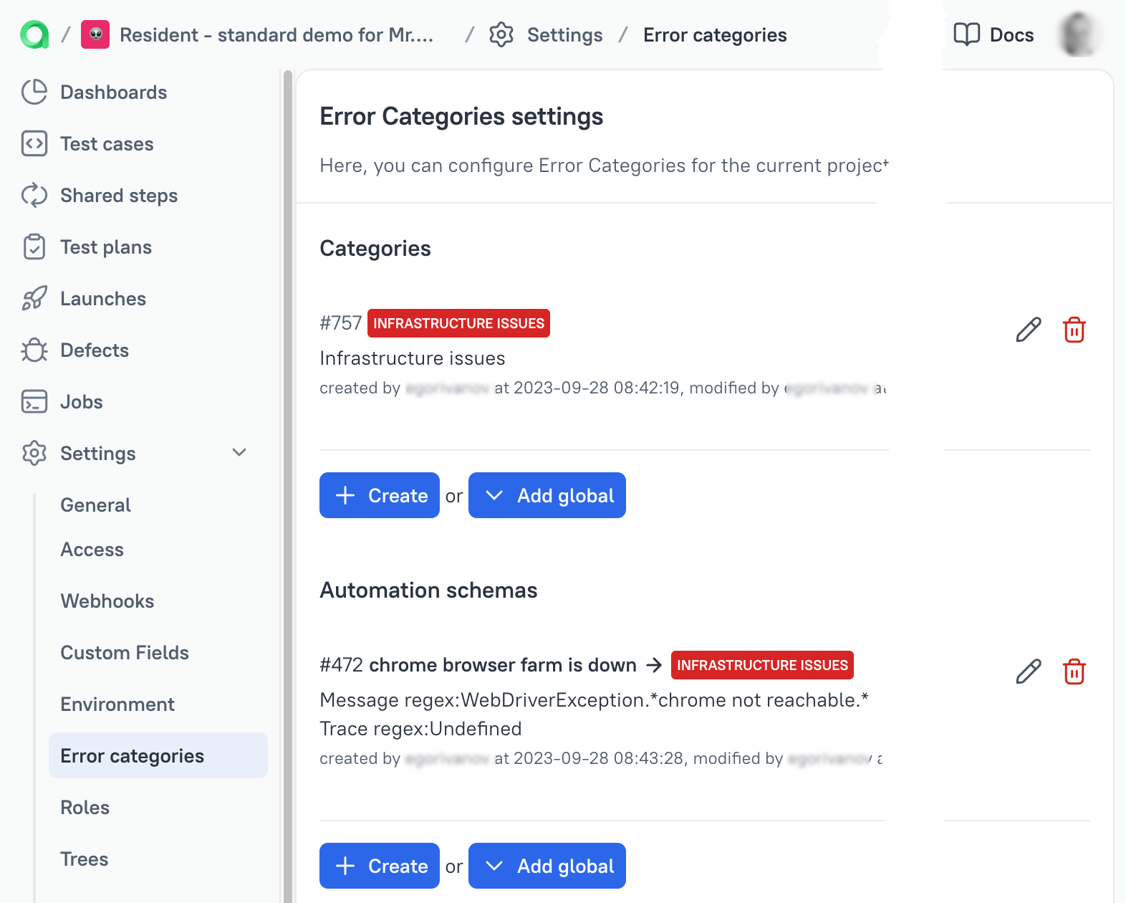Edit chrome browser farm schema pencil
This screenshot has height=903, width=1126.
pyautogui.click(x=1028, y=672)
